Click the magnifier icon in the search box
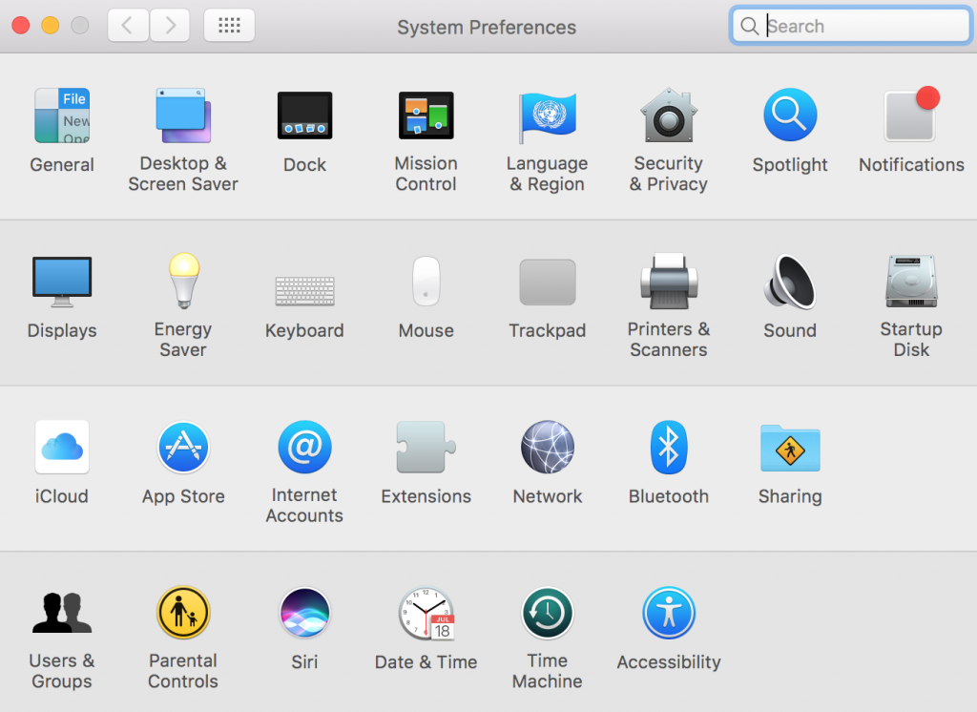The image size is (977, 712). point(749,26)
